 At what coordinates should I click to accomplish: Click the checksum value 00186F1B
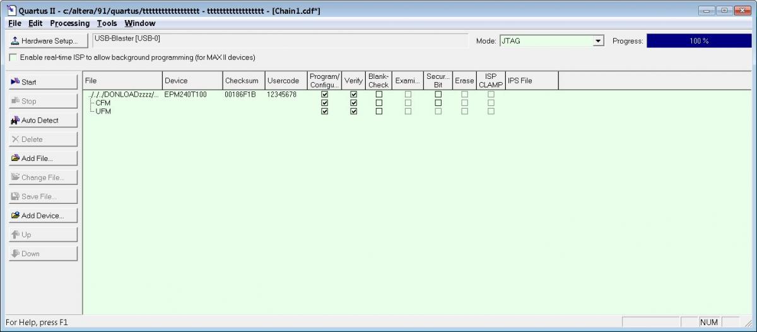pyautogui.click(x=240, y=95)
